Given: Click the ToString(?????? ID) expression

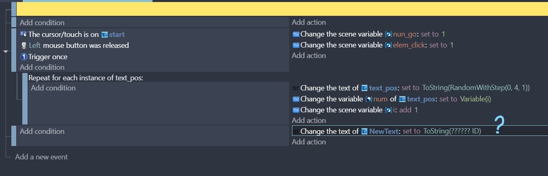Looking at the screenshot, I should pos(452,131).
